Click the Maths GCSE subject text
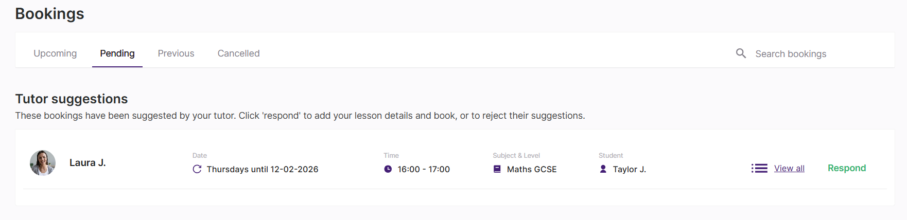 tap(532, 169)
